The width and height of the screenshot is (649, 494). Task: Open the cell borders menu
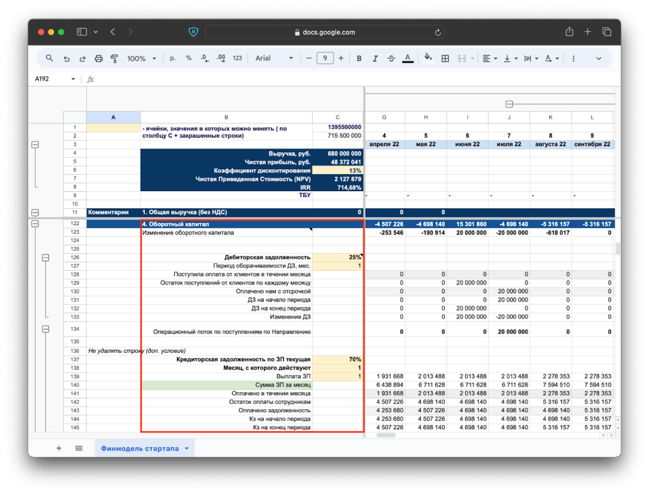445,59
